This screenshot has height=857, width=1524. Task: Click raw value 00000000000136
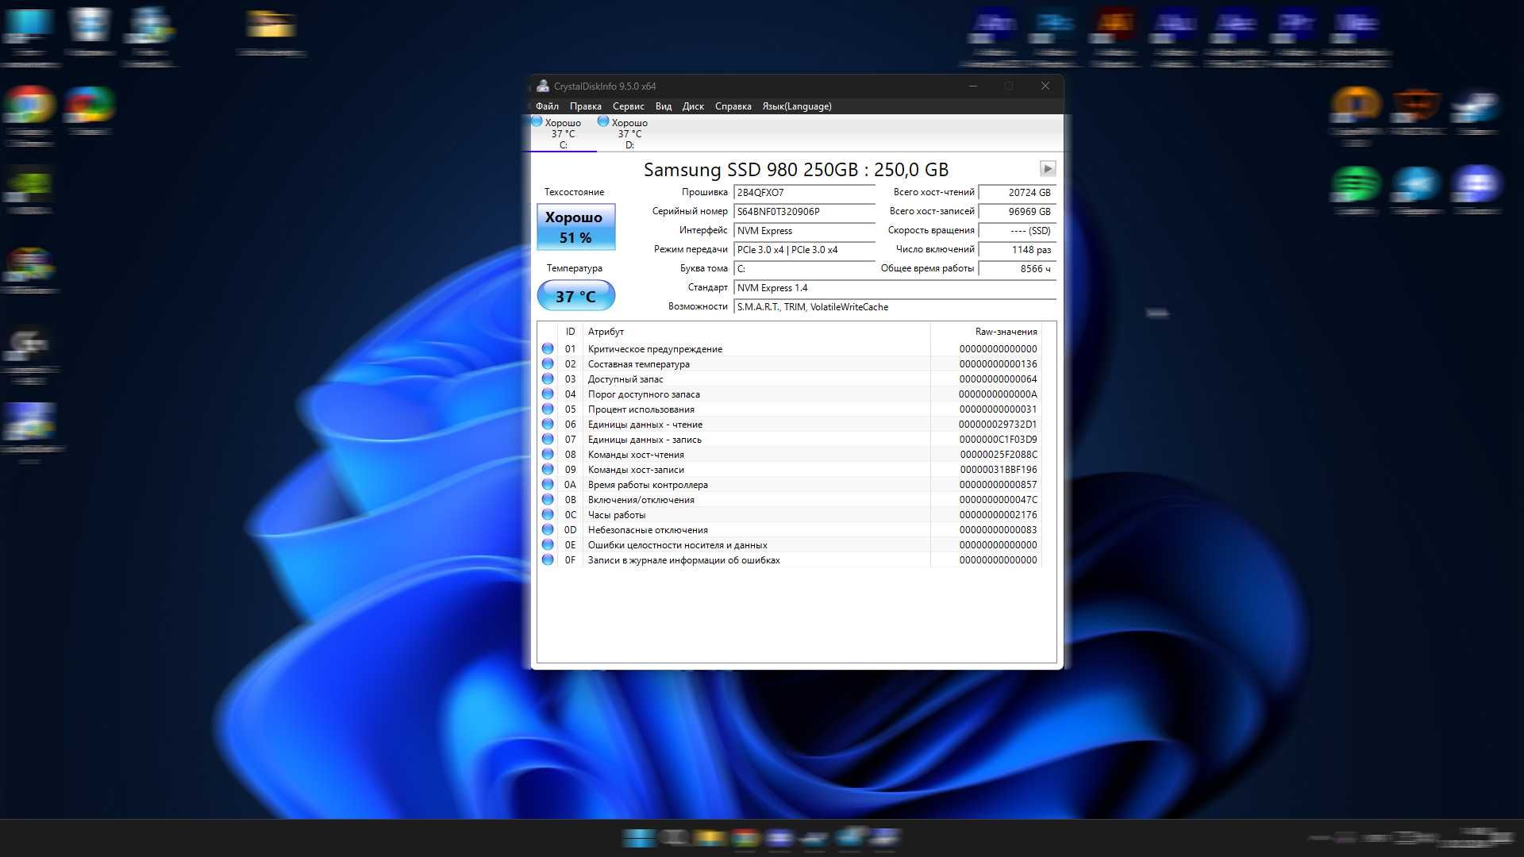998,364
